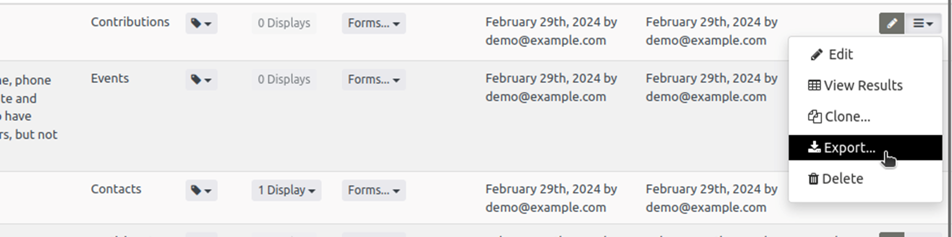
Task: Select Clone... from the actions menu
Action: tap(847, 117)
